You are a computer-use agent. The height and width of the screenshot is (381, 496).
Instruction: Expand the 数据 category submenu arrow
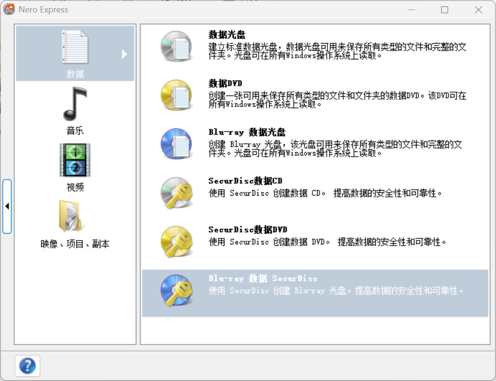[x=125, y=54]
